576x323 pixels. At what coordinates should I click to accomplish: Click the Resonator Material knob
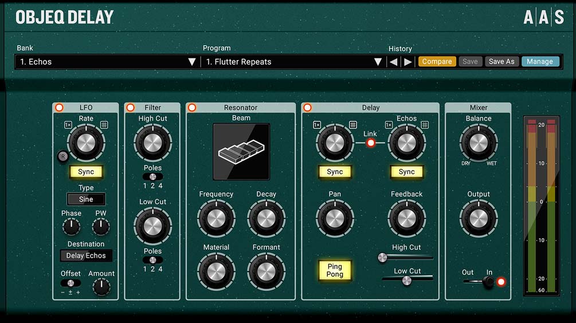click(x=217, y=271)
